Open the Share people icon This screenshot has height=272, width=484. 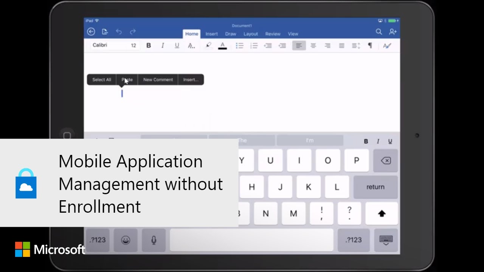(x=393, y=32)
